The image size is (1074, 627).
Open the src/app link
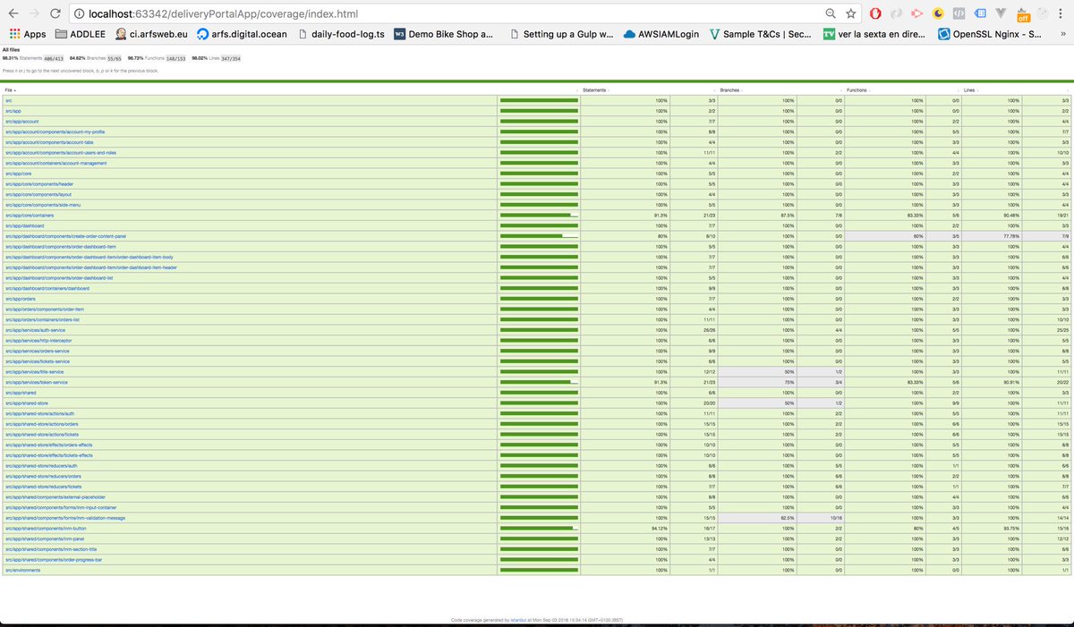click(x=13, y=111)
